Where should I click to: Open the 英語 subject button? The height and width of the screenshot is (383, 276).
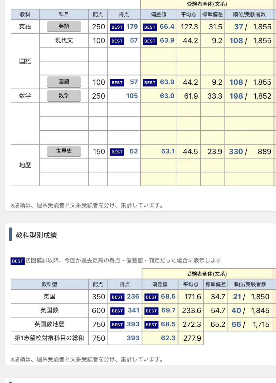tap(64, 26)
